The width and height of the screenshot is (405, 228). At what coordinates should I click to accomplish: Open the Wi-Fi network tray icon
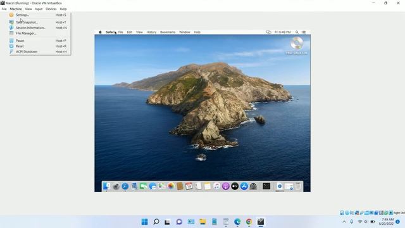pyautogui.click(x=360, y=222)
